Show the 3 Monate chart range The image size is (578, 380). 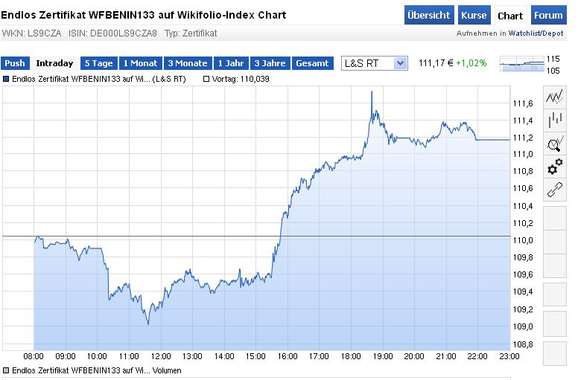coord(188,63)
